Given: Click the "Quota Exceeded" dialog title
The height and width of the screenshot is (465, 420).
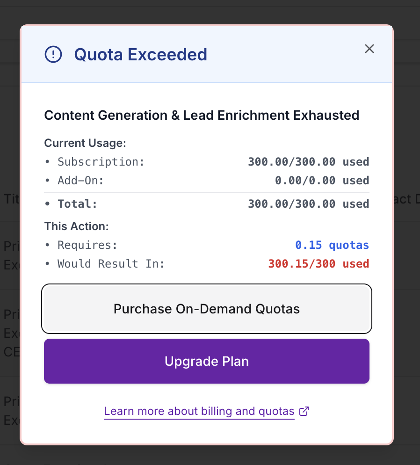Looking at the screenshot, I should pyautogui.click(x=140, y=55).
